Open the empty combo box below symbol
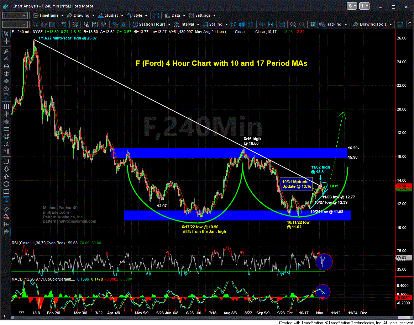414x325 pixels. pos(15,24)
